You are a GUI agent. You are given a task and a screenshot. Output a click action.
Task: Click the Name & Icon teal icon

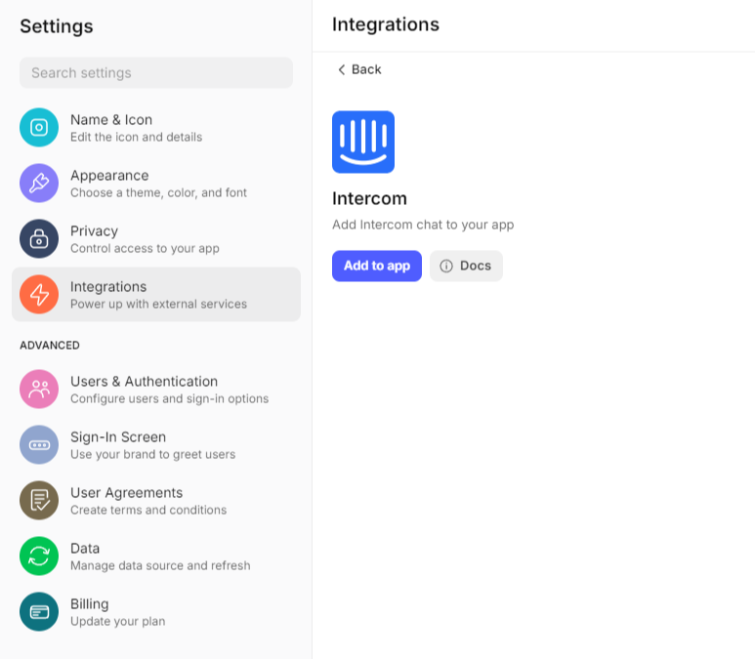pos(39,128)
